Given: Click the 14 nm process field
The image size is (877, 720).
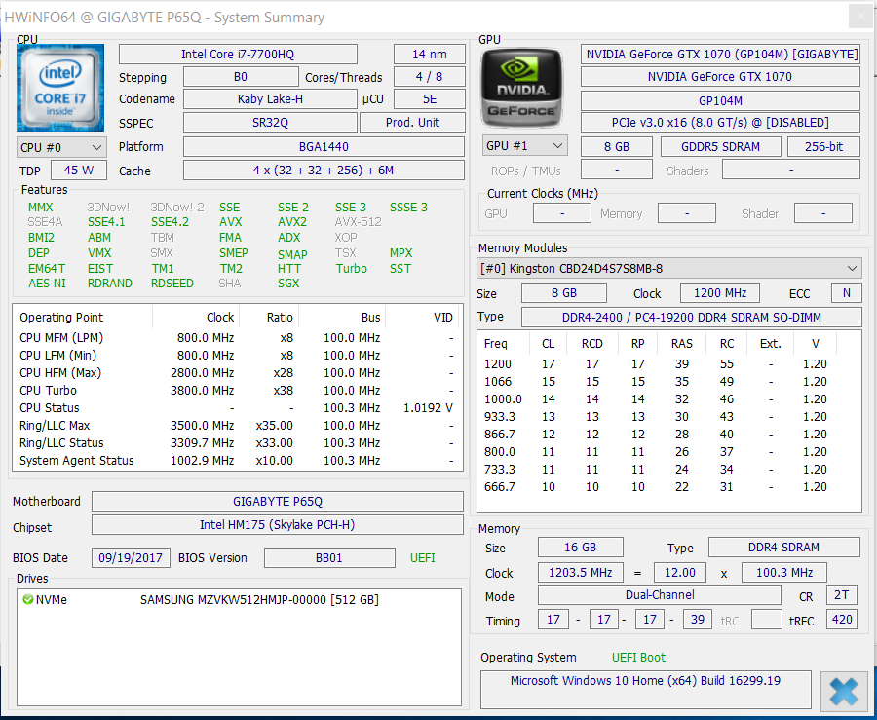Looking at the screenshot, I should click(430, 55).
